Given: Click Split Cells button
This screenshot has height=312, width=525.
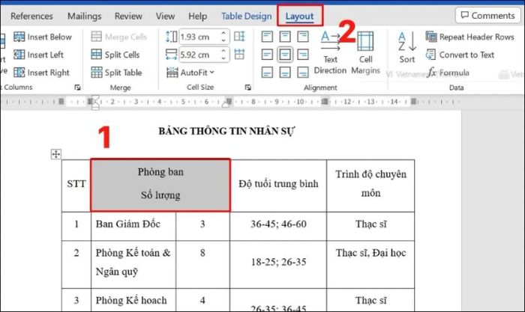Looking at the screenshot, I should (x=115, y=55).
